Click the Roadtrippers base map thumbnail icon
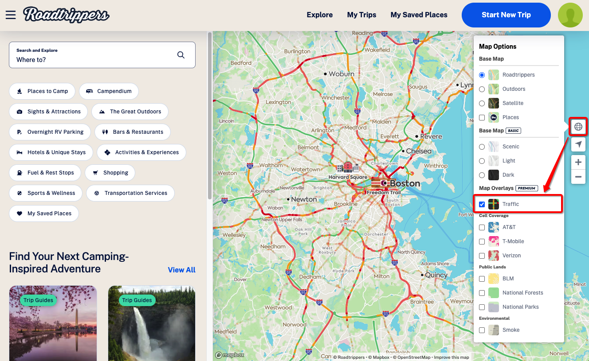This screenshot has height=361, width=589. tap(494, 75)
